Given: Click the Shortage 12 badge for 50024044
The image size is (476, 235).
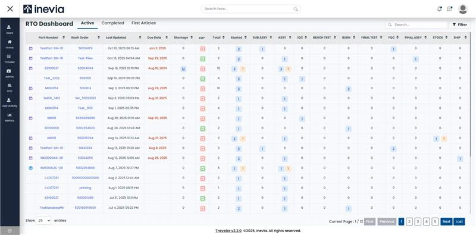Looking at the screenshot, I should 183,69.
